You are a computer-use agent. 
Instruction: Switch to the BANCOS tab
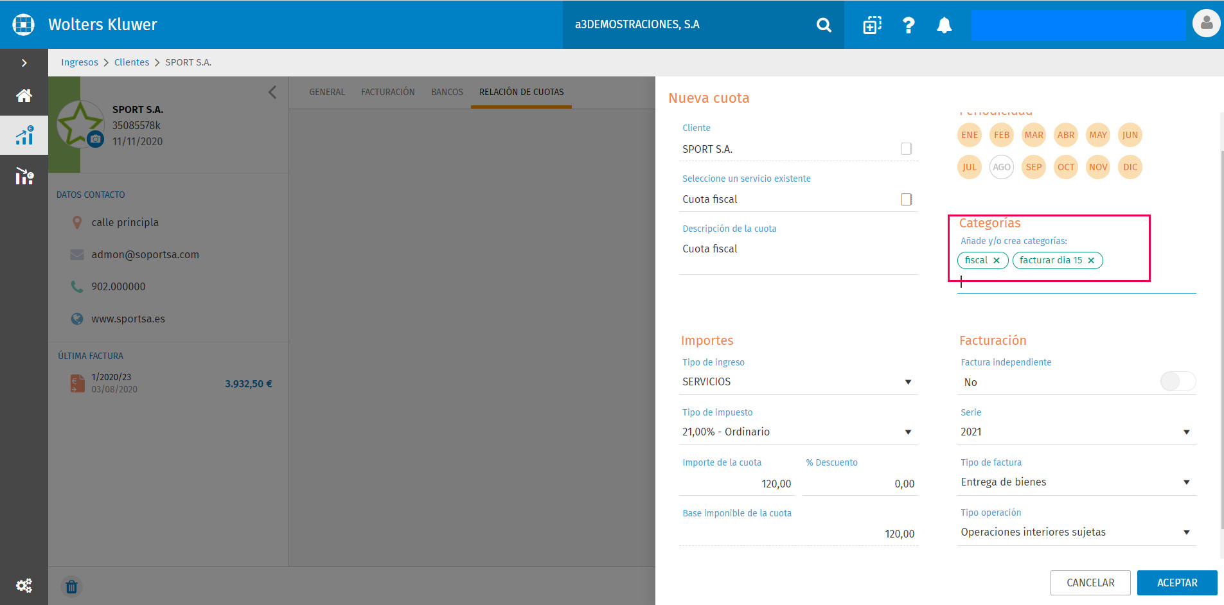447,92
